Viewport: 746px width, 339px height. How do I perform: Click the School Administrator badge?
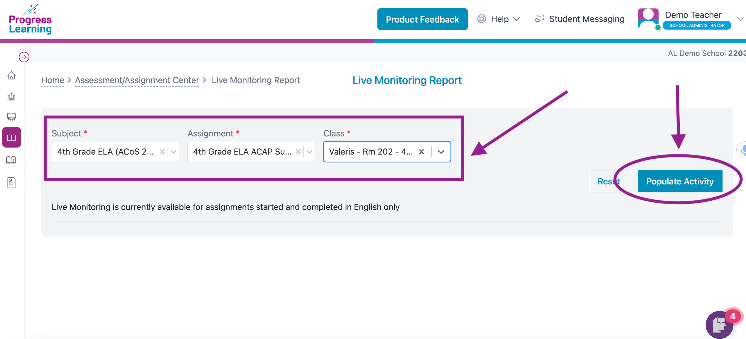click(x=697, y=25)
